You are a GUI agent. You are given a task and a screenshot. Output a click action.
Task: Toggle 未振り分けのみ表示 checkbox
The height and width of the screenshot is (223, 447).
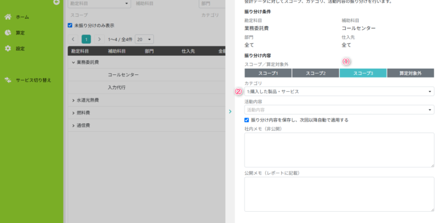pyautogui.click(x=70, y=25)
